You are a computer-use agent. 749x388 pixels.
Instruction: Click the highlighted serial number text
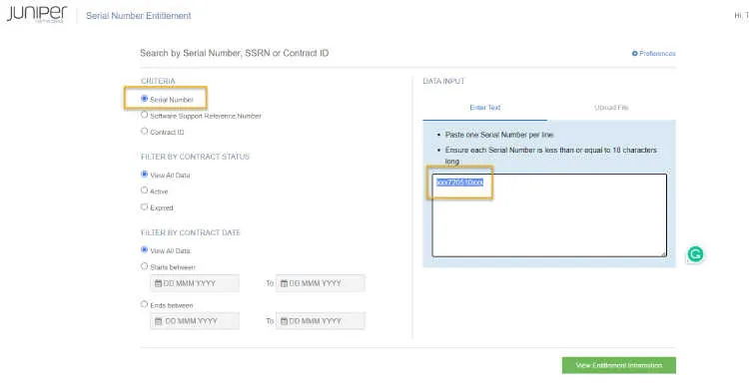pos(459,183)
